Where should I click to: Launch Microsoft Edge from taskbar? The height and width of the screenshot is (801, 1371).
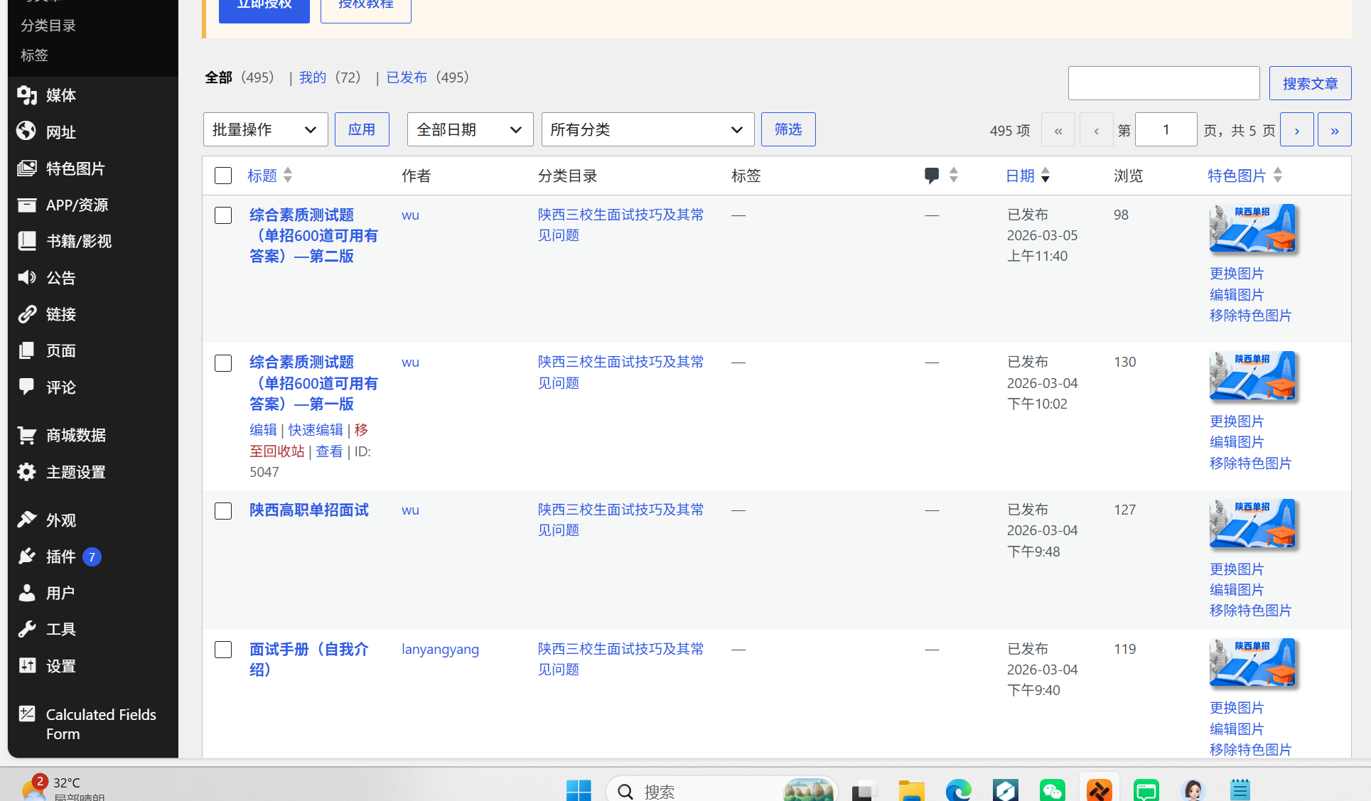tap(958, 791)
